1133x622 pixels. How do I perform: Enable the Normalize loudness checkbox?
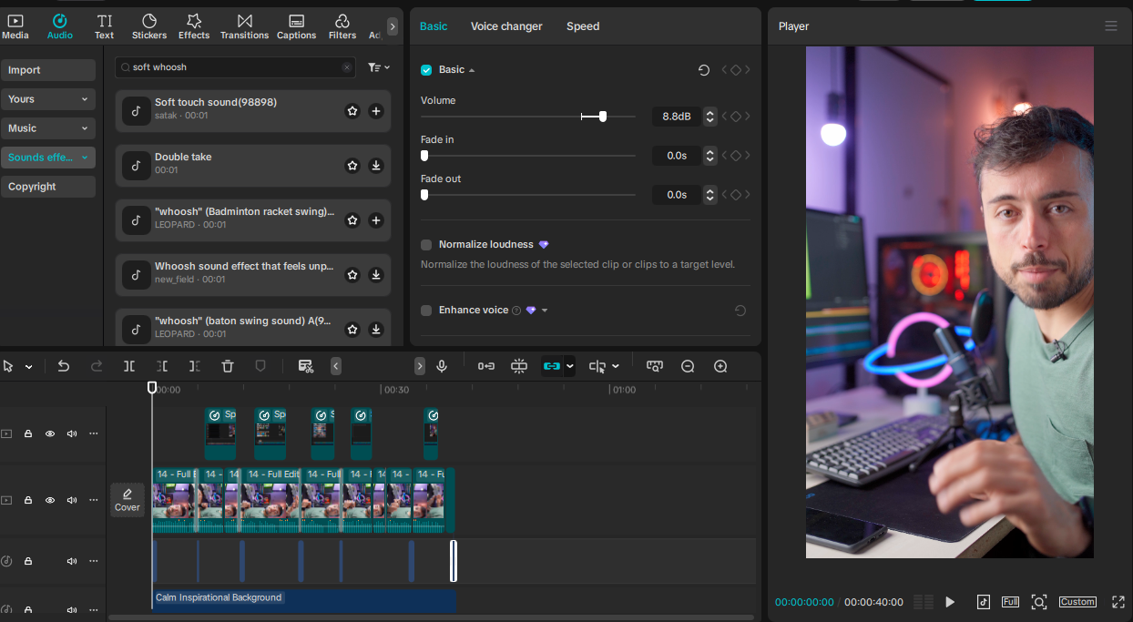[x=426, y=245]
